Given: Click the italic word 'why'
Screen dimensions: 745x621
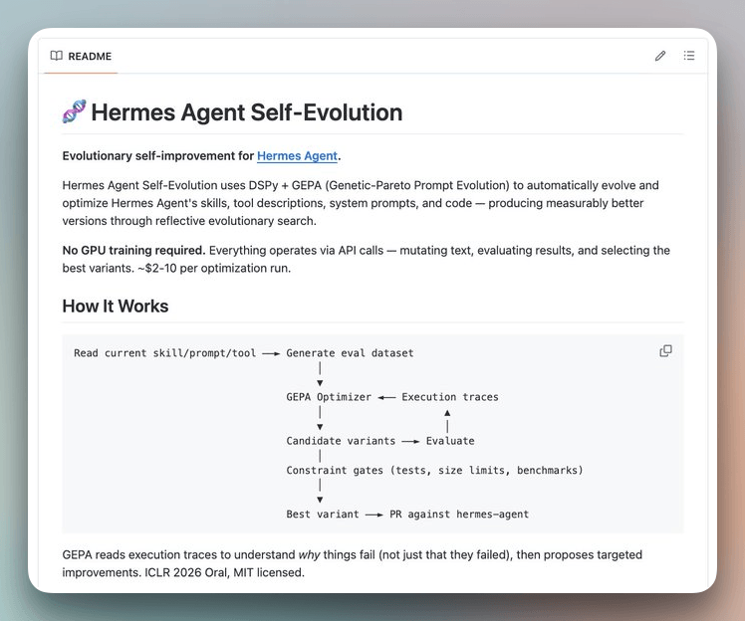Looking at the screenshot, I should [x=310, y=555].
